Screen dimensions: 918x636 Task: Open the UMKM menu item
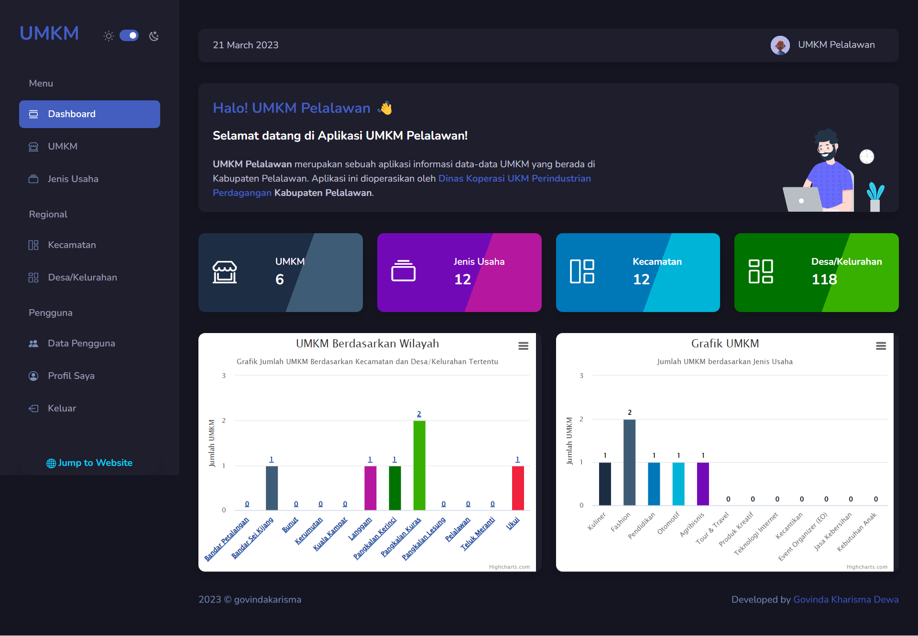[x=89, y=147]
